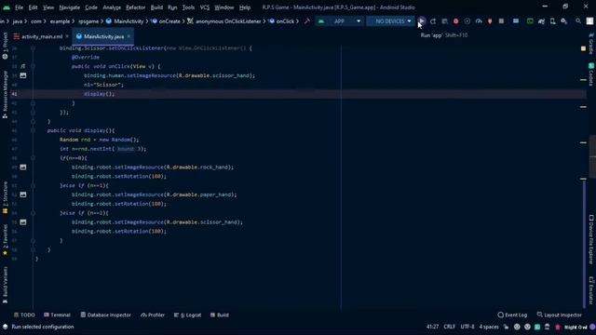Viewport: 596px width, 335px height.
Task: Open the TODO tool window
Action: 24,315
